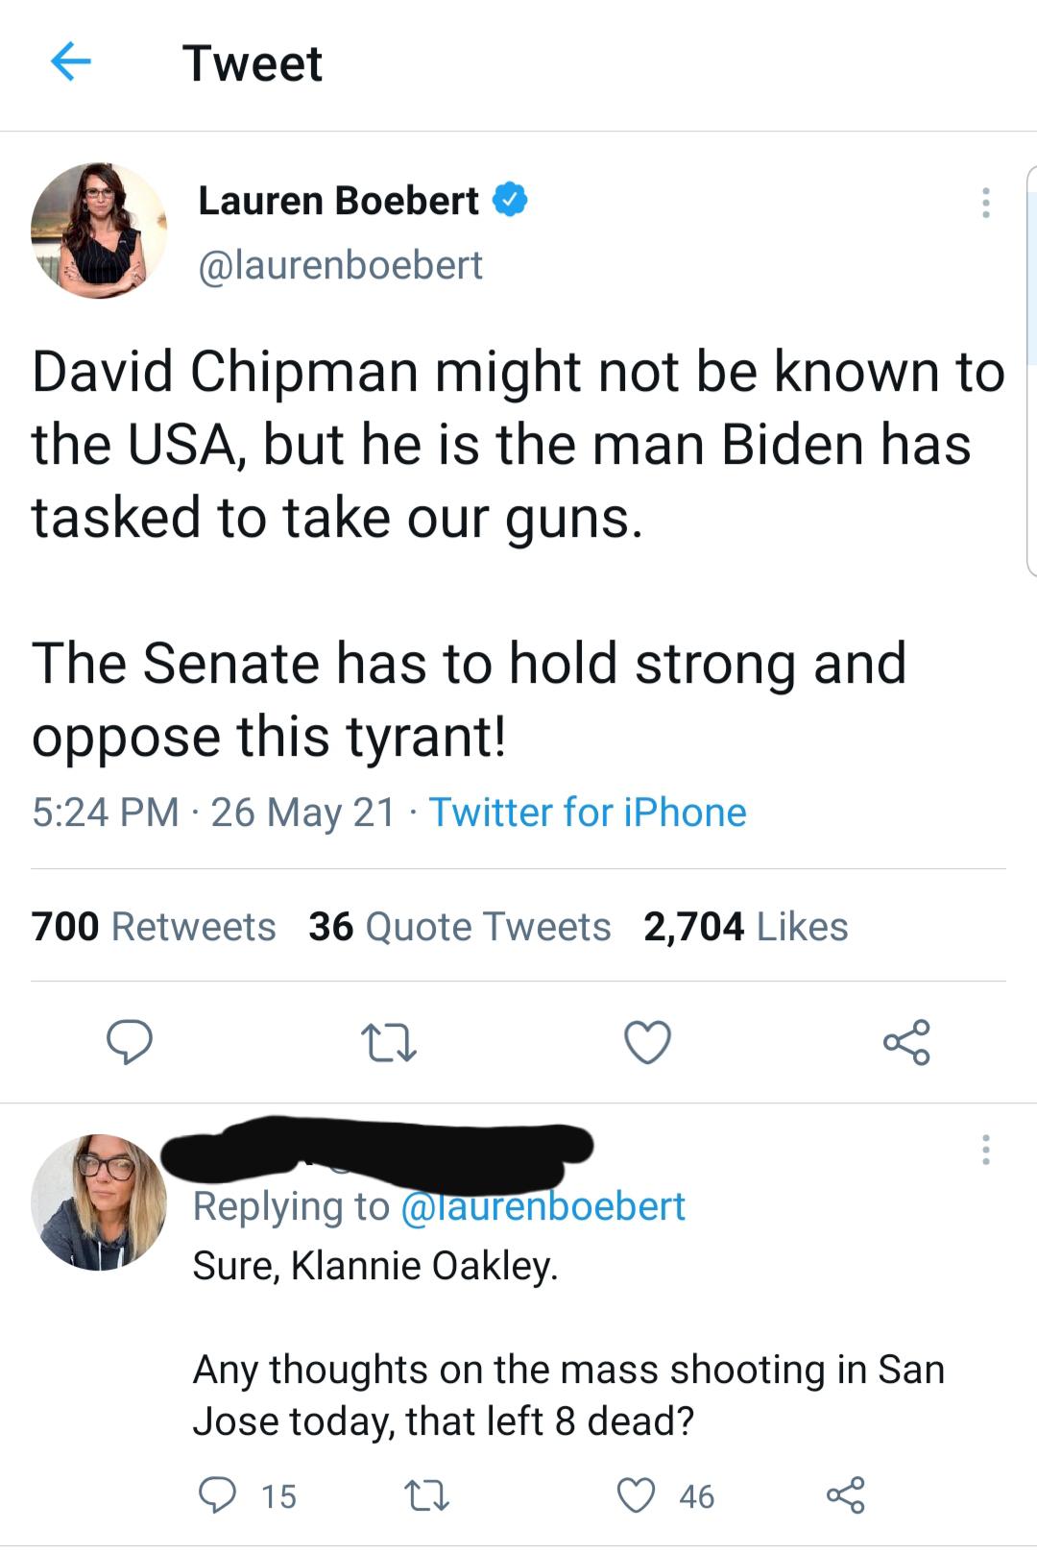The width and height of the screenshot is (1037, 1553).
Task: Like the main tweet with heart icon
Action: (x=647, y=1043)
